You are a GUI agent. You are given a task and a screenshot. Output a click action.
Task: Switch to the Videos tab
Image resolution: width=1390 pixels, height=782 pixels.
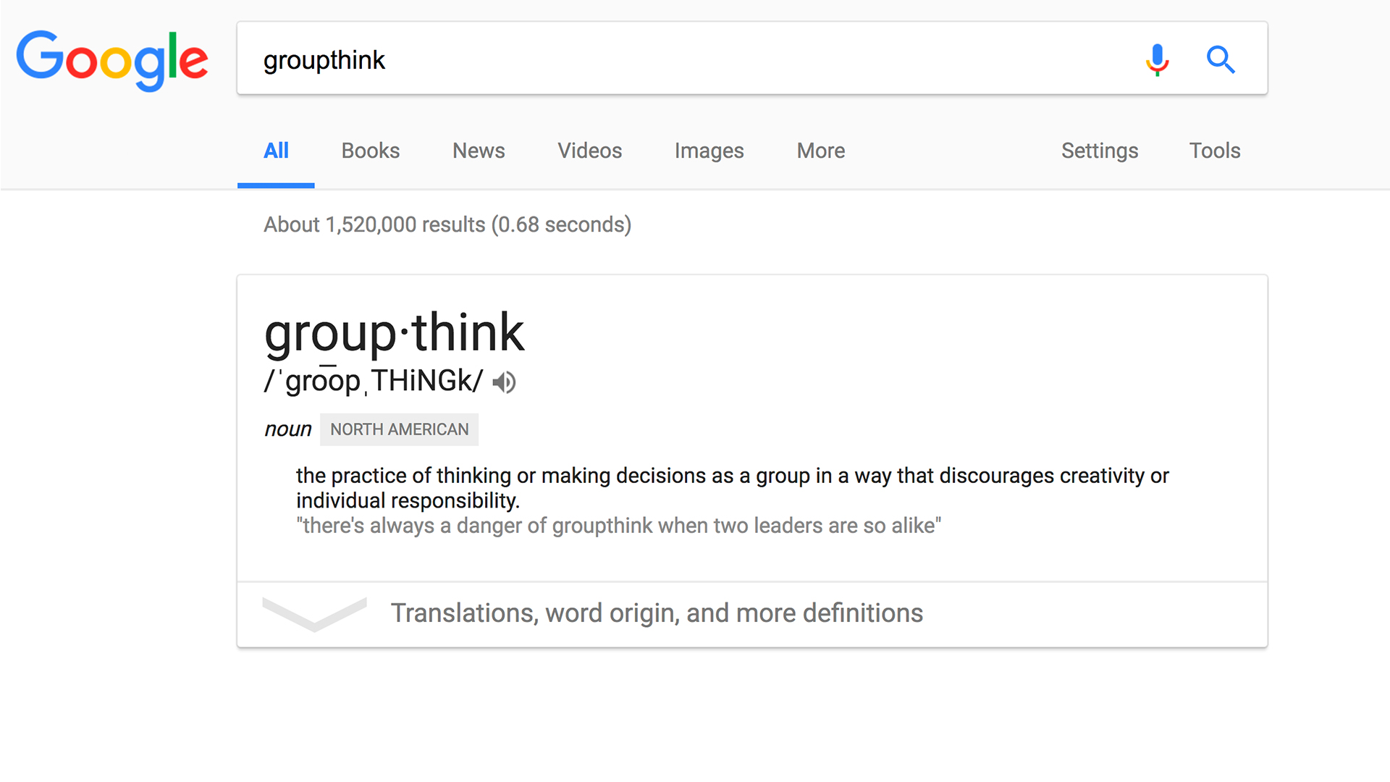[x=589, y=151]
